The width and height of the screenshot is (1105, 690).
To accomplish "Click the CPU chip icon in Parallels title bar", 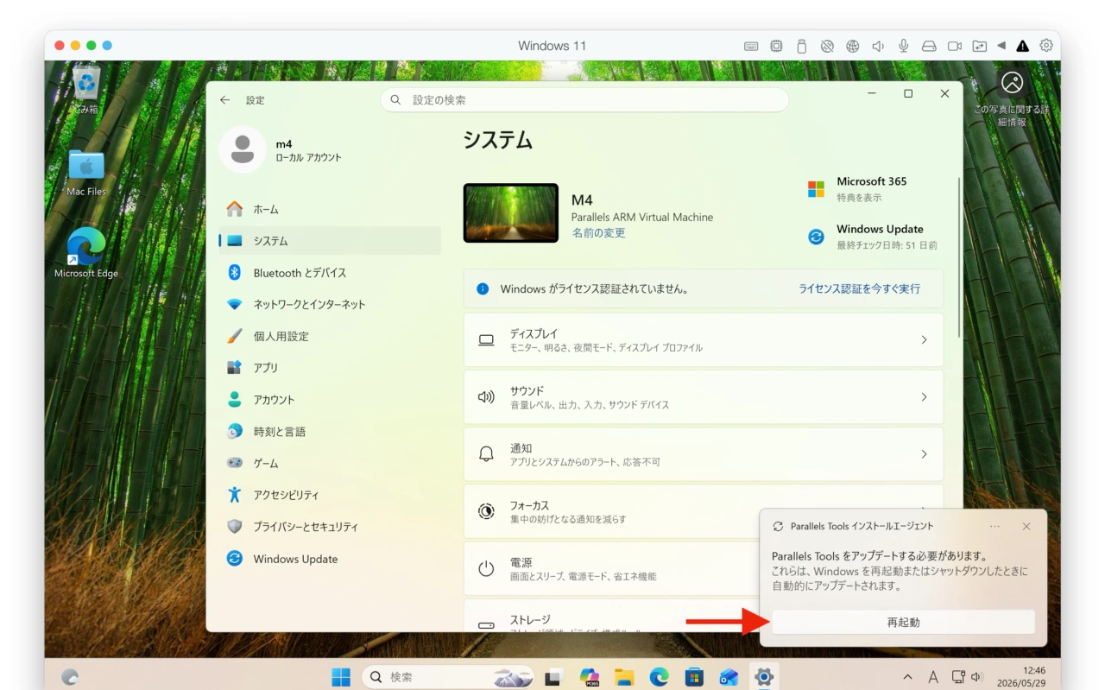I will pyautogui.click(x=776, y=46).
